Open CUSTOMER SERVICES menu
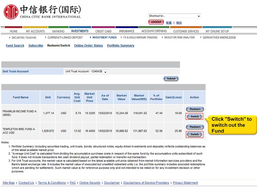The width and height of the screenshot is (257, 192). [186, 31]
